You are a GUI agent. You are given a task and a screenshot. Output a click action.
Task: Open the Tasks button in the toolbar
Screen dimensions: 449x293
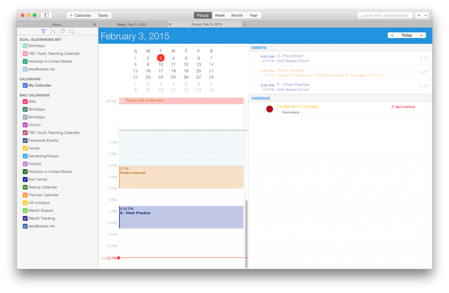coord(103,15)
